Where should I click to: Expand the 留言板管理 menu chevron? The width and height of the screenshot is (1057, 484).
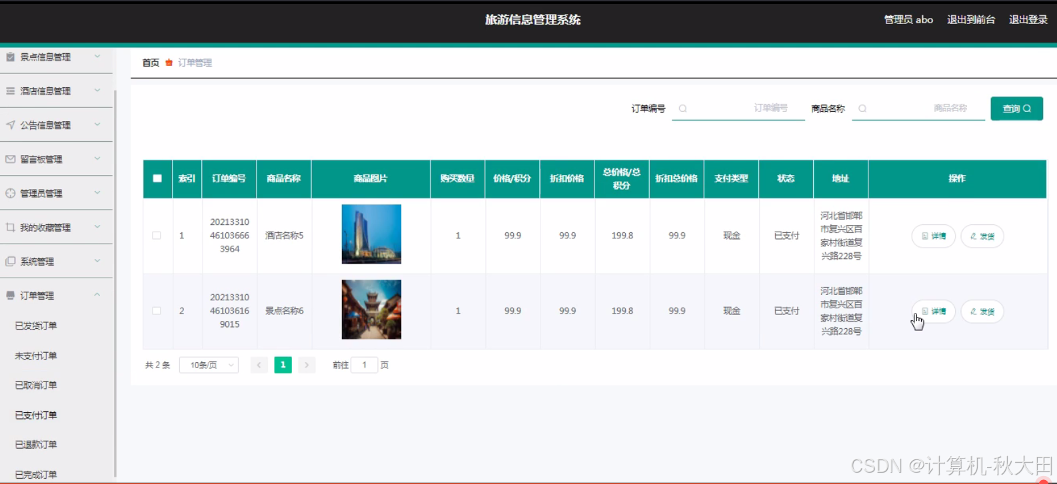97,158
